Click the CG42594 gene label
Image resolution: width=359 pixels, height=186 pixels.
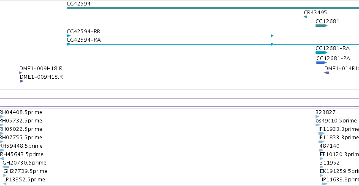(78, 4)
